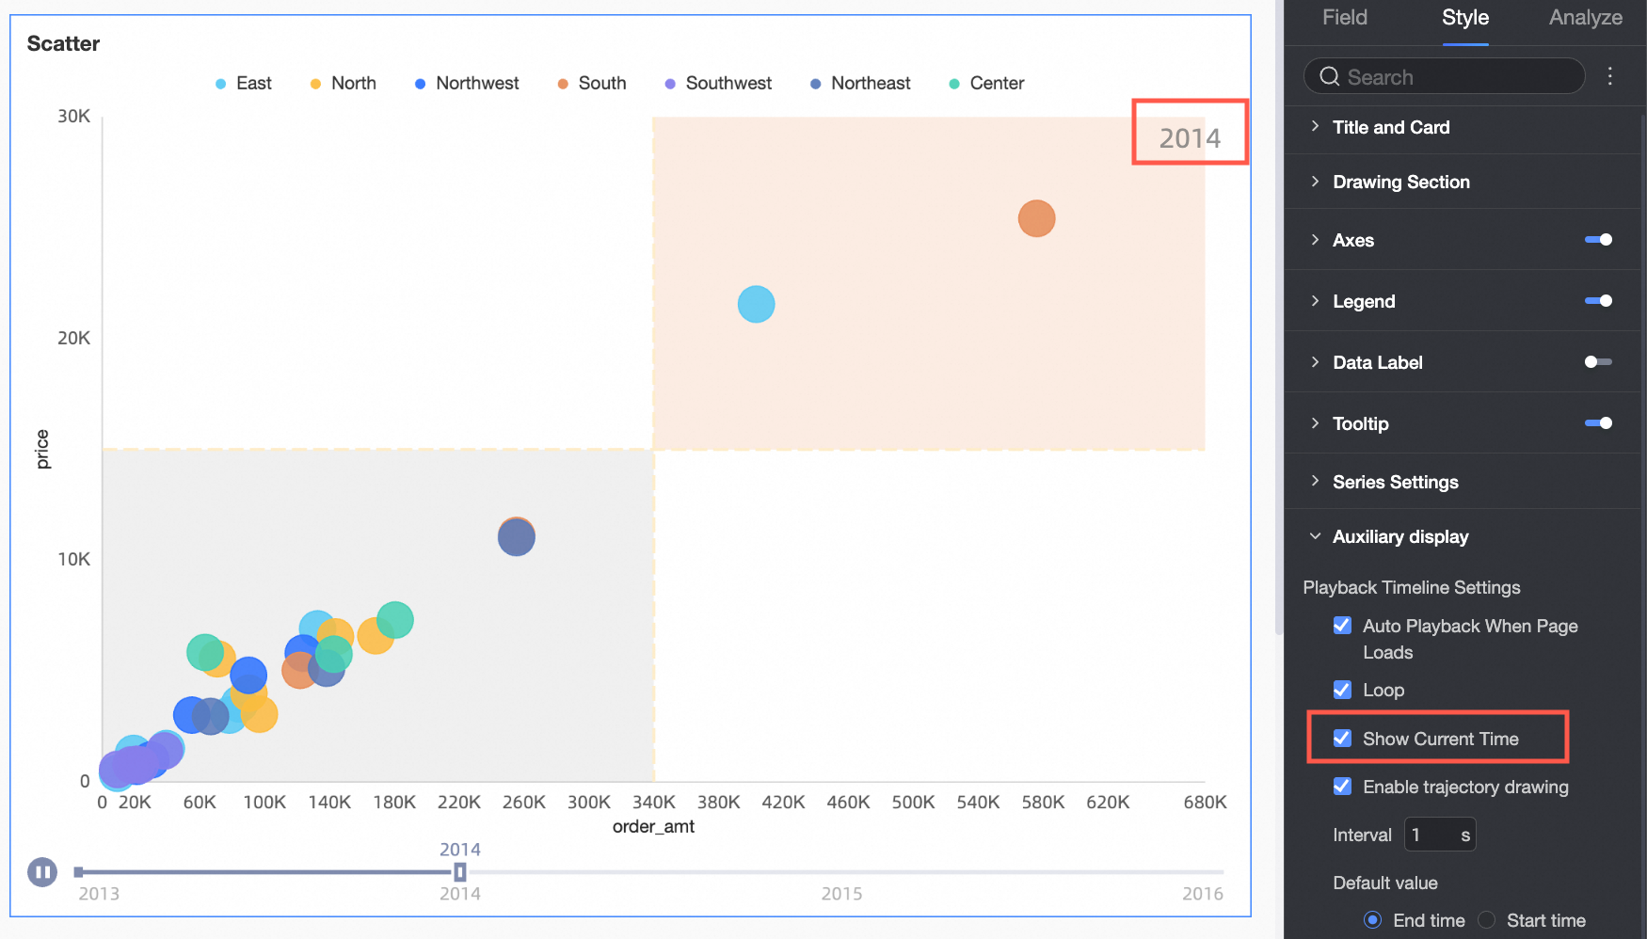Click the Center legend marker

(x=954, y=84)
